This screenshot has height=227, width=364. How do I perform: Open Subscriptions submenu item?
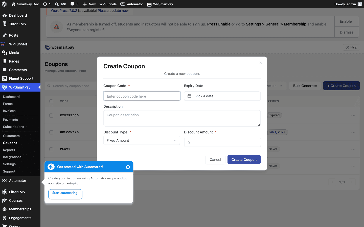[x=13, y=127]
